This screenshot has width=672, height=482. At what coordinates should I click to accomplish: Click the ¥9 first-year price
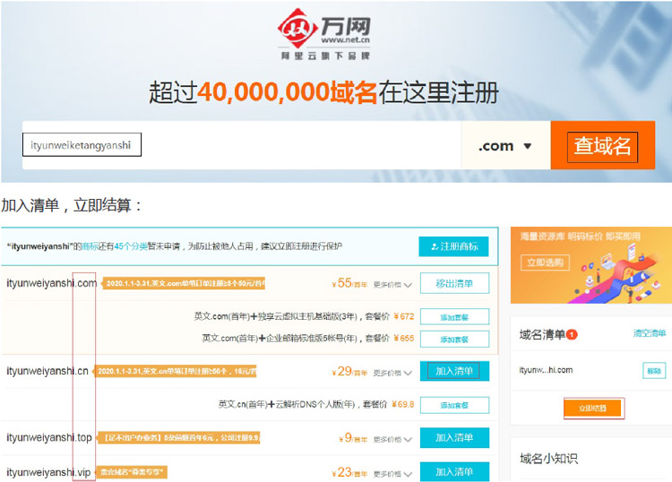pos(353,438)
